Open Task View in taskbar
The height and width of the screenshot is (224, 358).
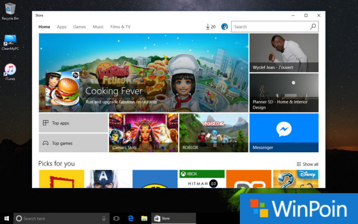(116, 219)
